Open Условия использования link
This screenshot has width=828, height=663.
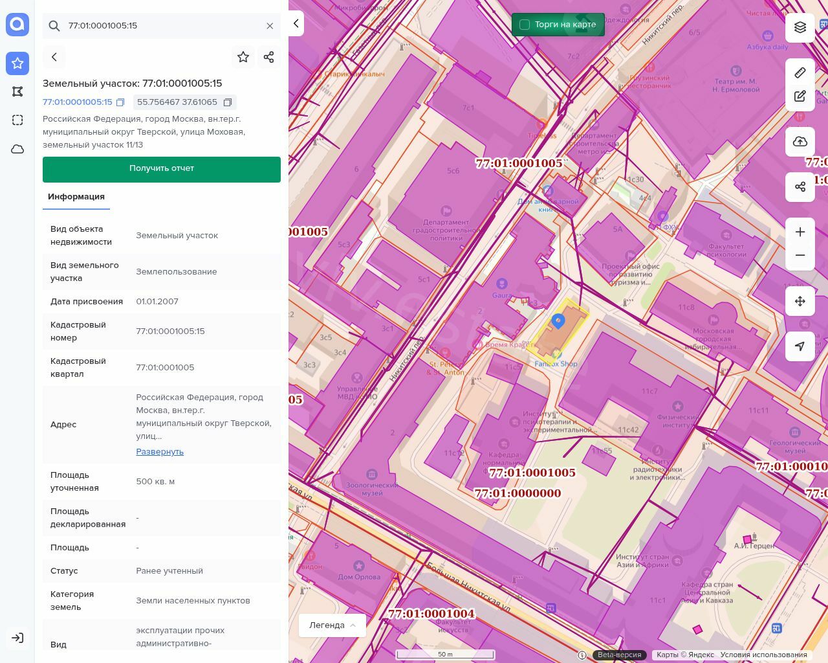(763, 655)
